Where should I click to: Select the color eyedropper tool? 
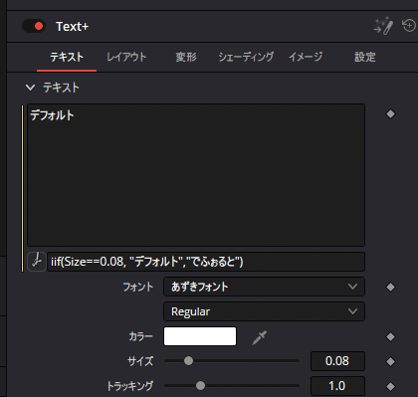259,337
